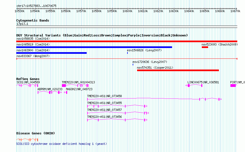Select the TMEM220 NM_001004313 gene glyph
Viewport: 245px width, 152px height.
pyautogui.click(x=75, y=85)
